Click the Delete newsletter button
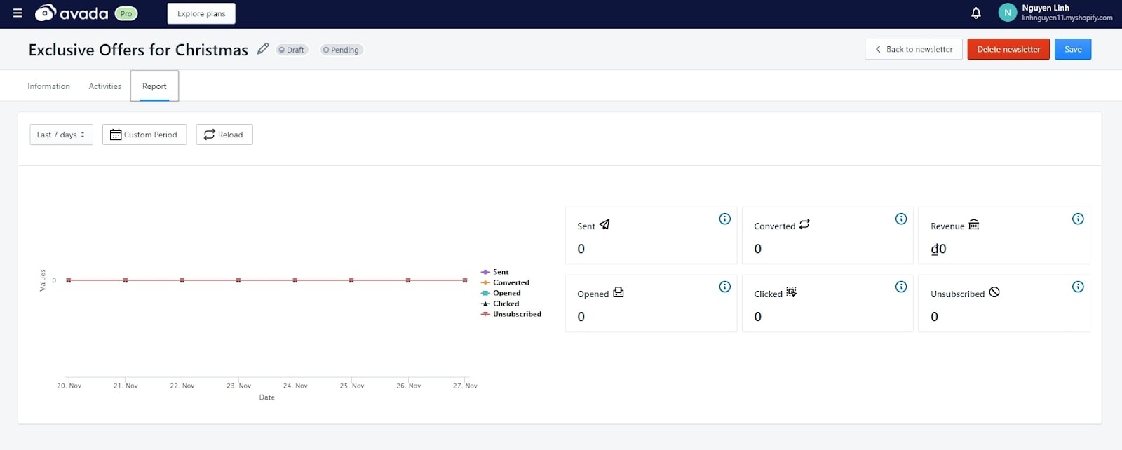This screenshot has width=1122, height=450. click(1008, 49)
